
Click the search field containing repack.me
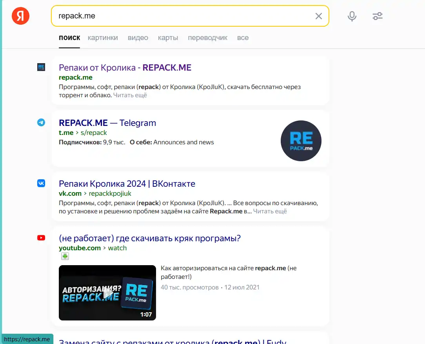(x=190, y=16)
